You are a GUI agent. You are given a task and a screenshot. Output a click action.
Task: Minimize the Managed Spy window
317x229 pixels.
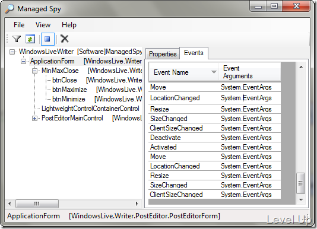258,7
